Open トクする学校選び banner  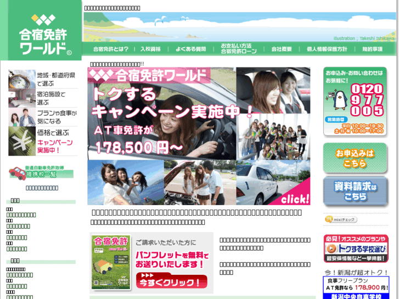tap(356, 249)
